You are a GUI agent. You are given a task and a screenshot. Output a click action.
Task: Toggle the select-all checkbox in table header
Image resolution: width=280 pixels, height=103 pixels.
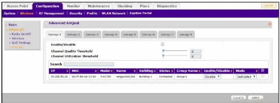tap(262, 71)
